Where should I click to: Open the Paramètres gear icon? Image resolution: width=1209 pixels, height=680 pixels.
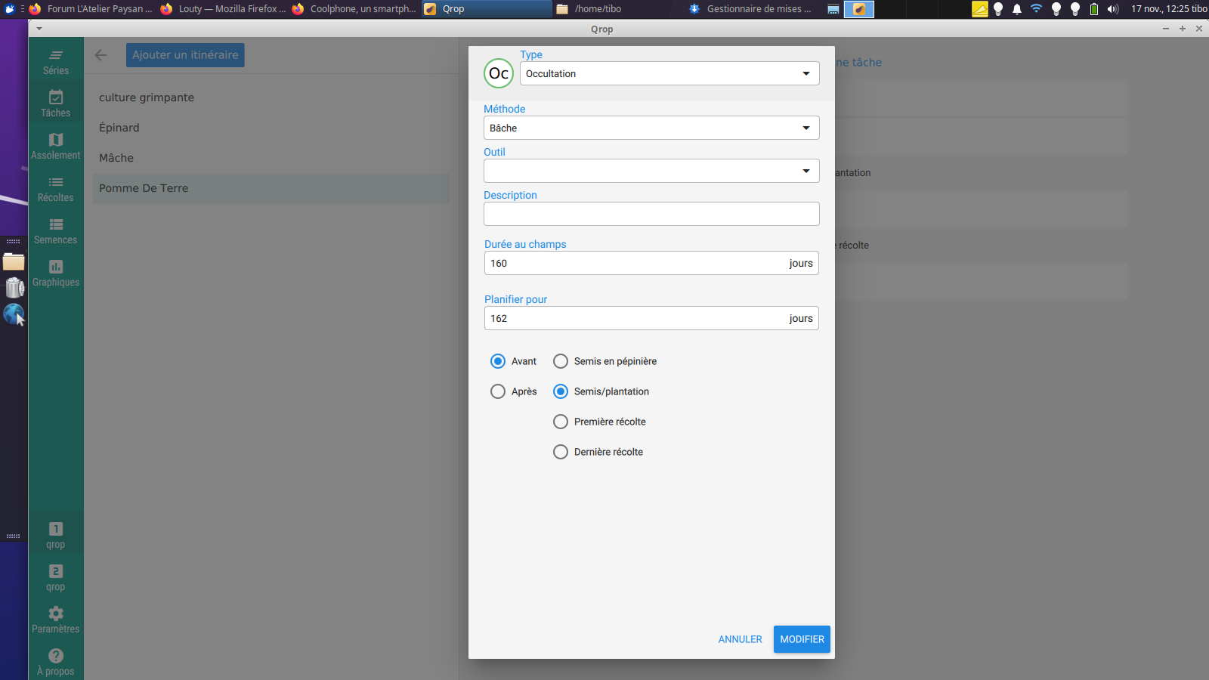click(x=56, y=614)
